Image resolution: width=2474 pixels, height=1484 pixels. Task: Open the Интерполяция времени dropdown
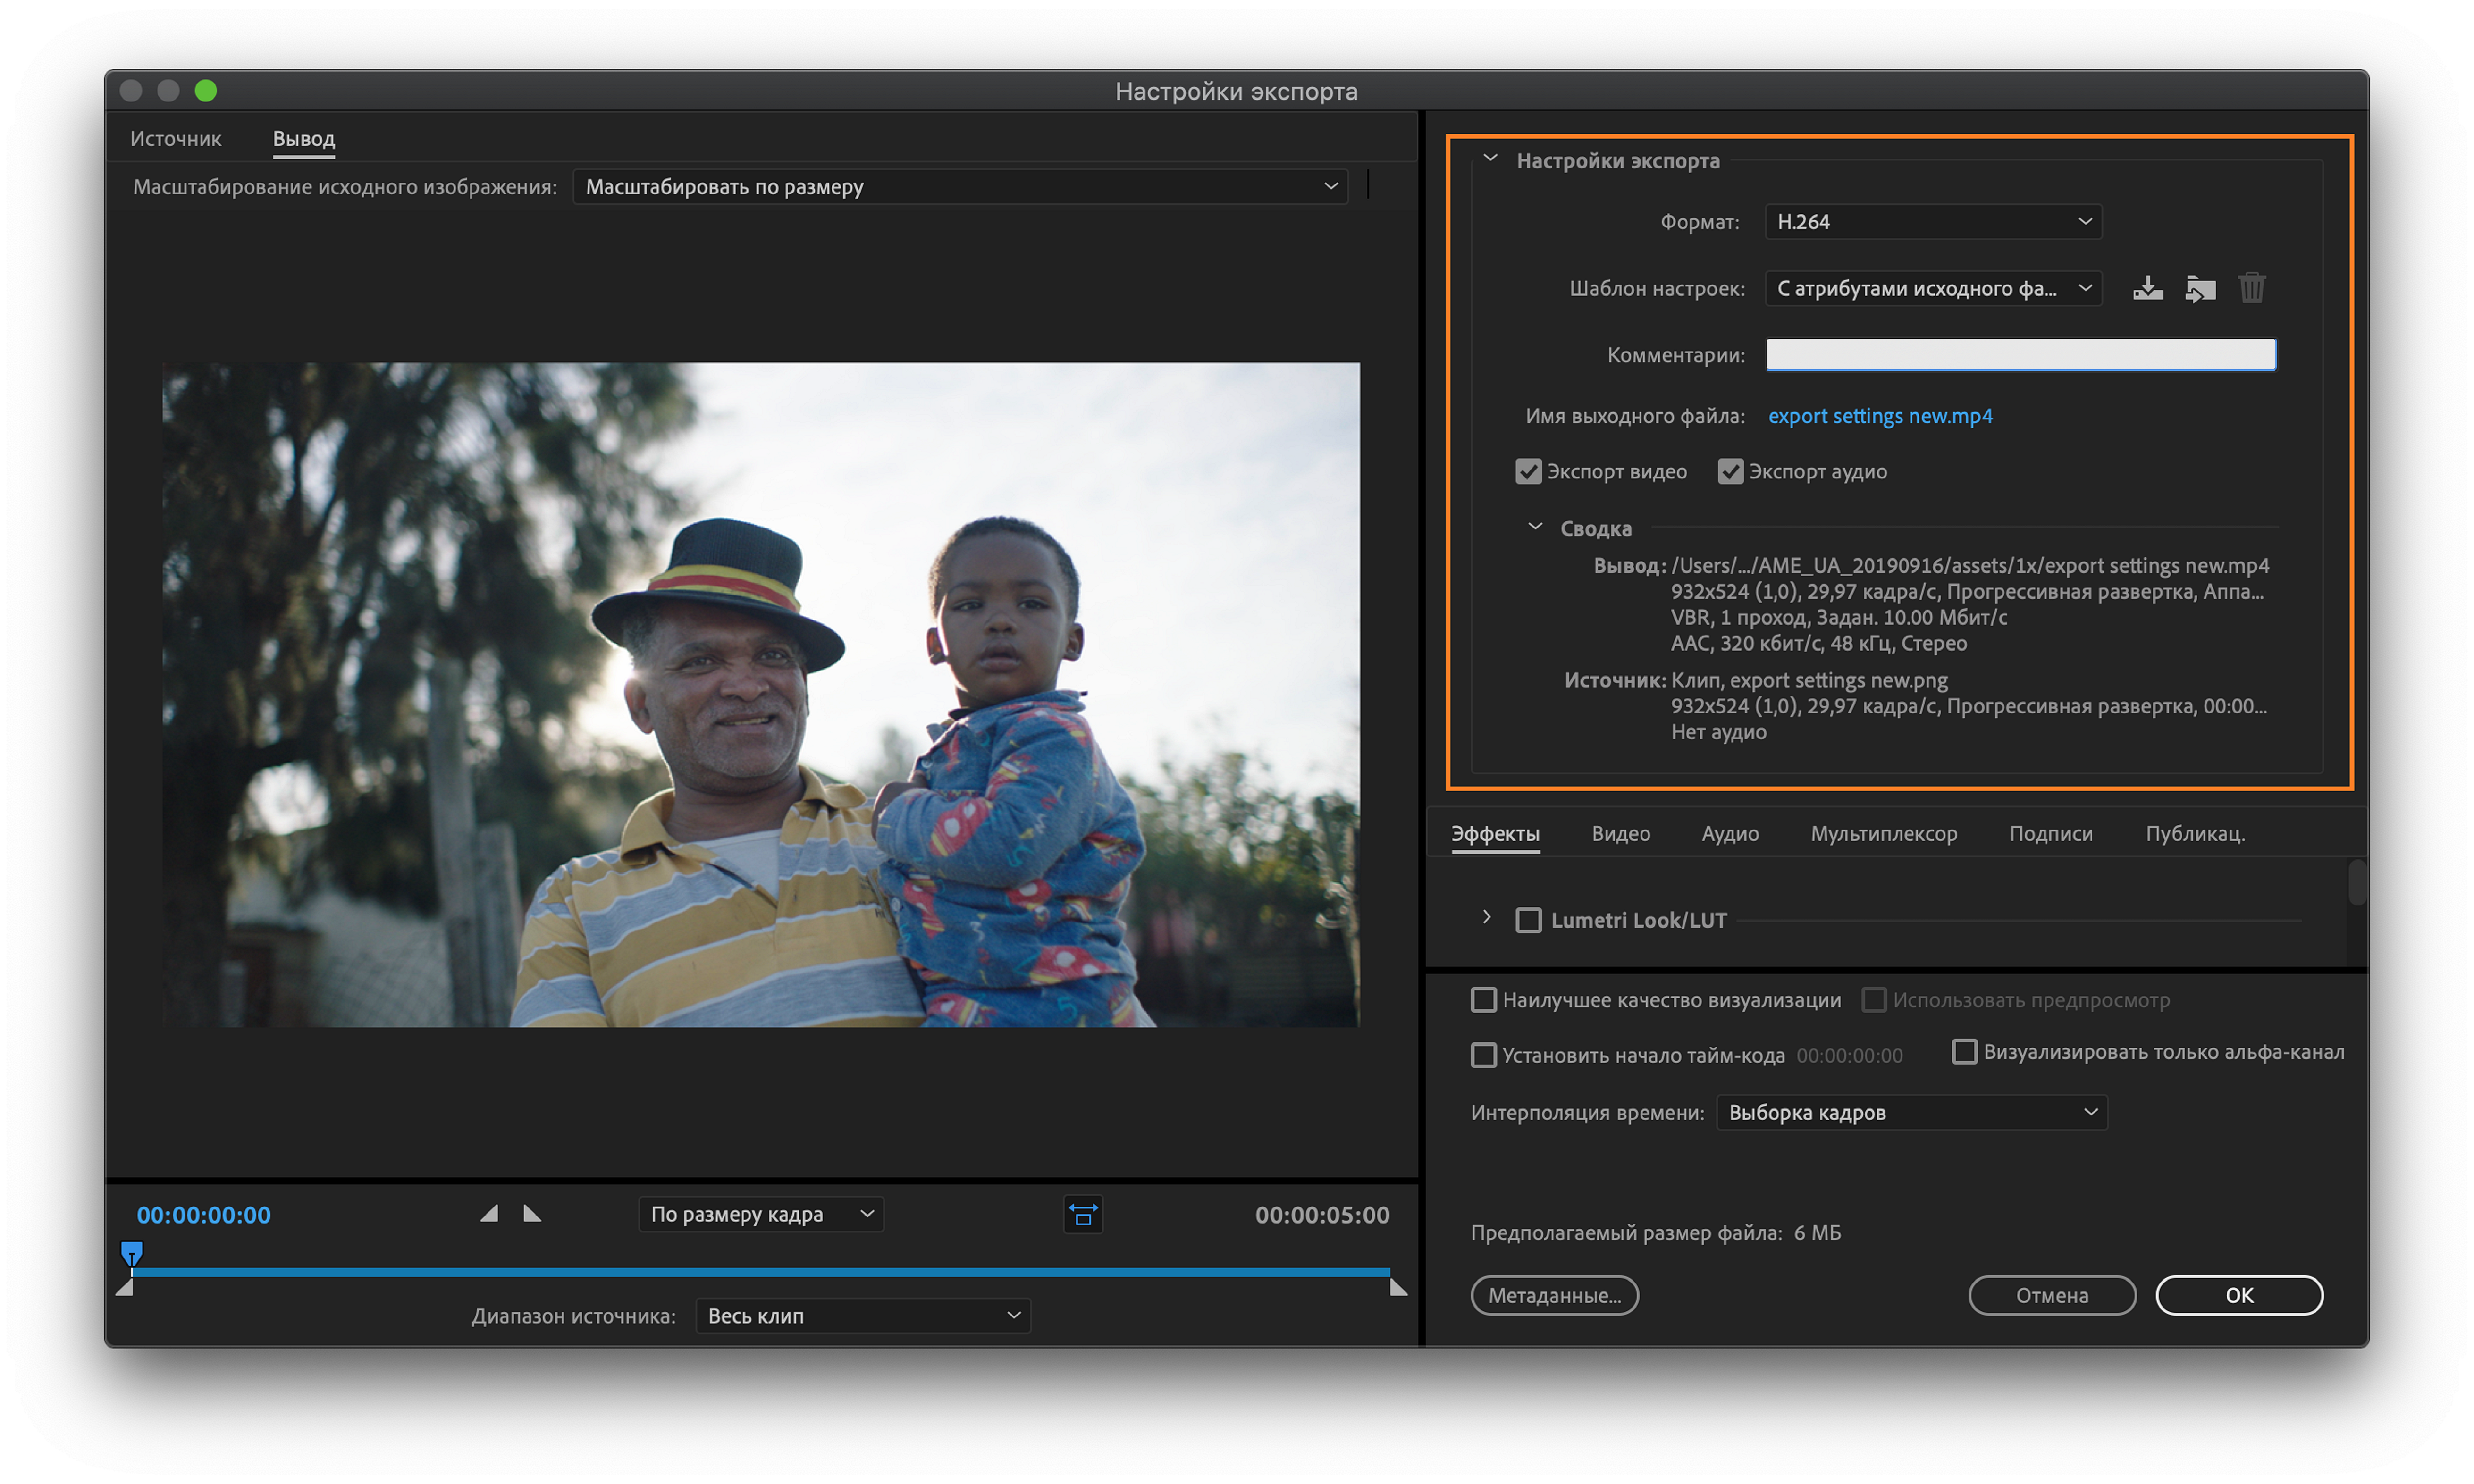[1910, 1112]
